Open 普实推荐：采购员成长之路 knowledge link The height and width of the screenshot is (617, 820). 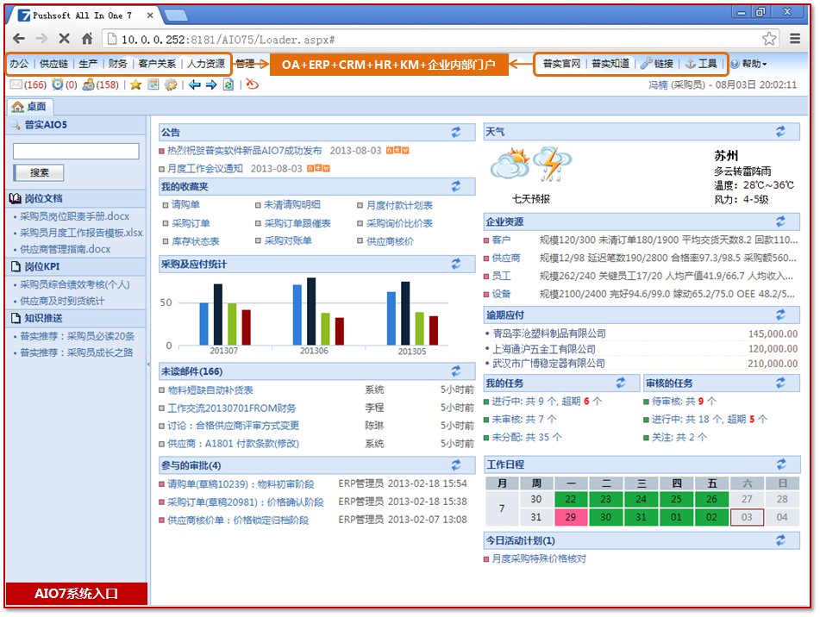77,352
